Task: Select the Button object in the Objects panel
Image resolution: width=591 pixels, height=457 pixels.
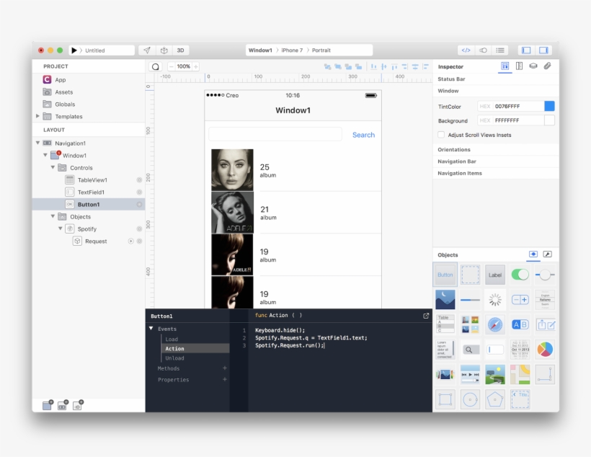Action: click(x=445, y=274)
